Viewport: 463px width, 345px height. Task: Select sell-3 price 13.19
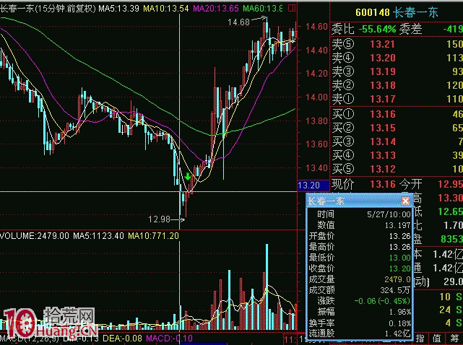[382, 71]
